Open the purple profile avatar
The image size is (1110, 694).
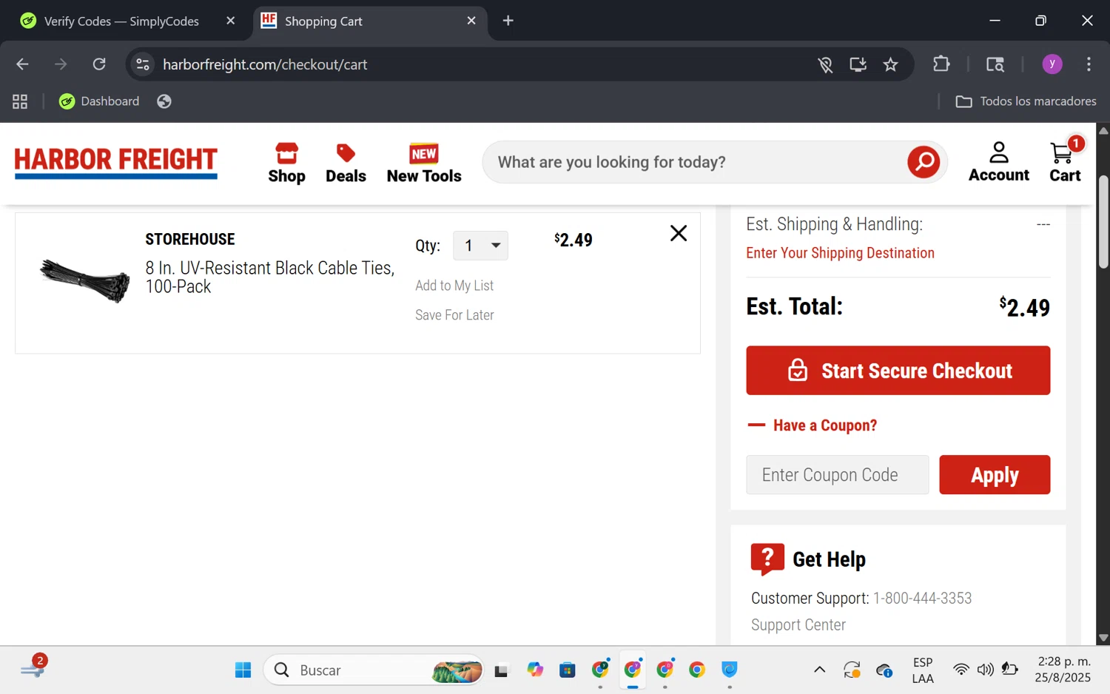click(x=1052, y=64)
